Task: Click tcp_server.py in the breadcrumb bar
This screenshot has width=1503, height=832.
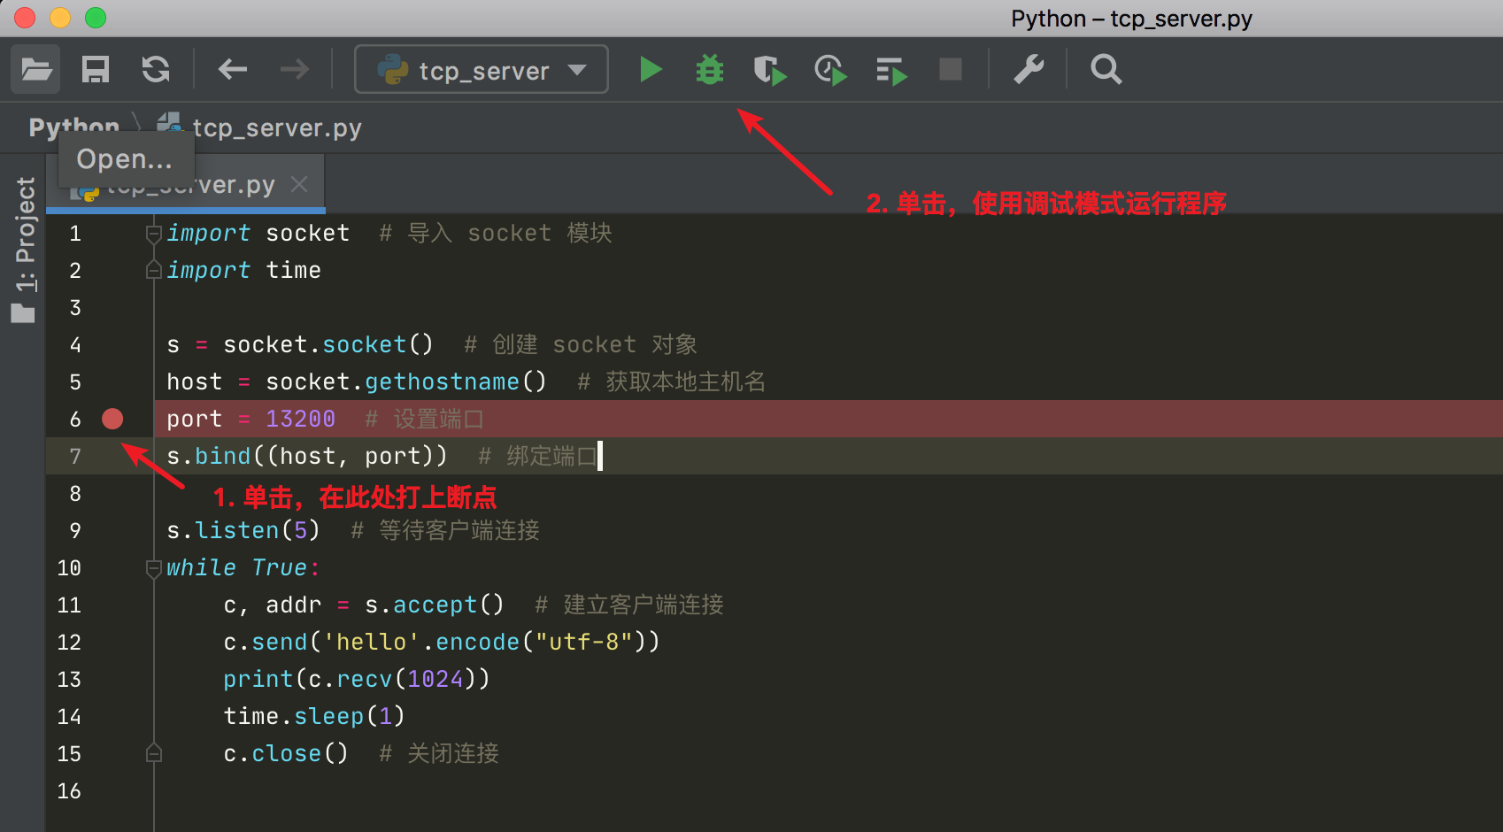Action: [x=276, y=128]
